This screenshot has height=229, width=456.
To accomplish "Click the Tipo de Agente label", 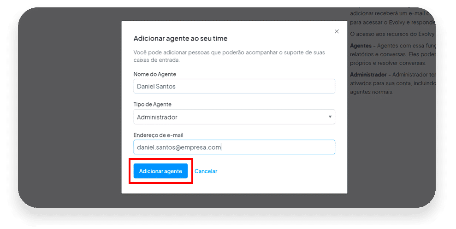I will point(153,104).
